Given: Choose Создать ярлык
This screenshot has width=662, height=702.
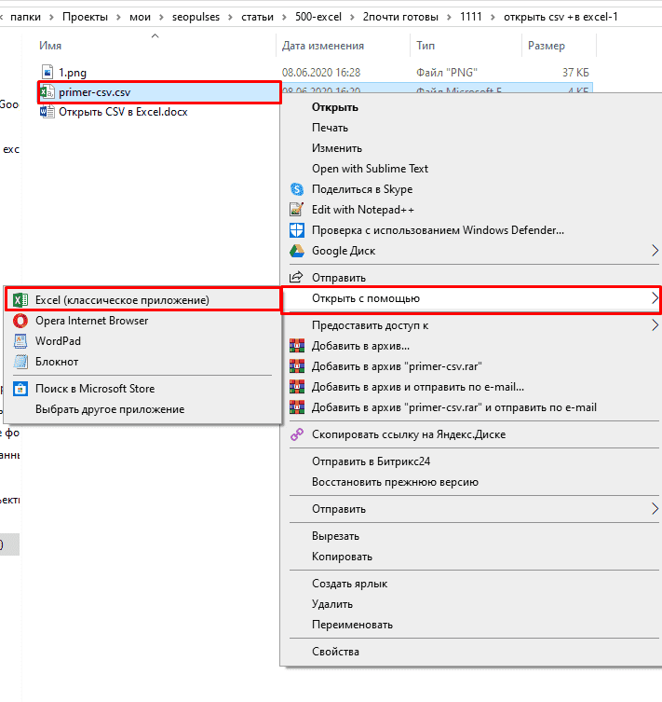Looking at the screenshot, I should point(349,584).
